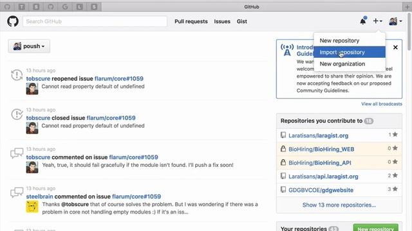Open flarum/core#1059 in the reopened issue entry
This screenshot has width=412, height=231.
119,78
